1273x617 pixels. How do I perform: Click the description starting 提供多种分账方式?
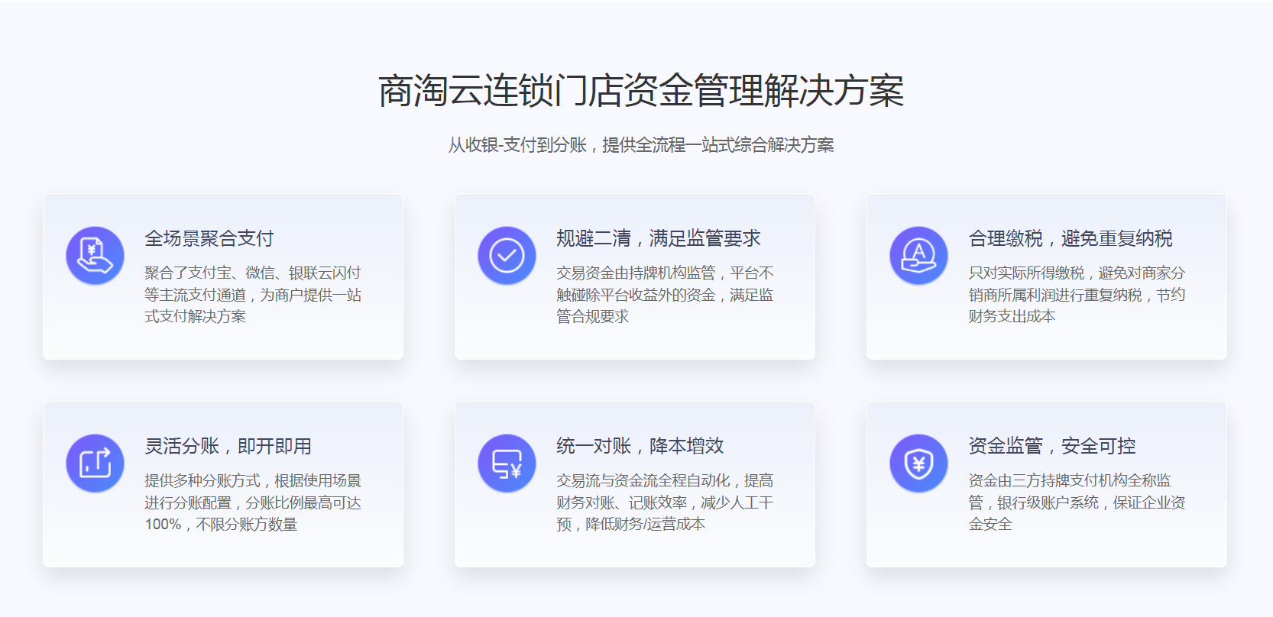[x=252, y=502]
